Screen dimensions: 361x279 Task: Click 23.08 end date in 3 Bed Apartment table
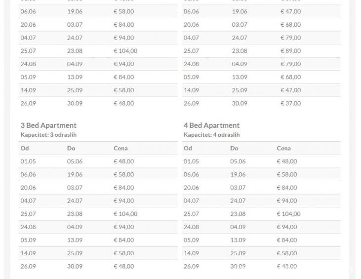[x=75, y=214]
